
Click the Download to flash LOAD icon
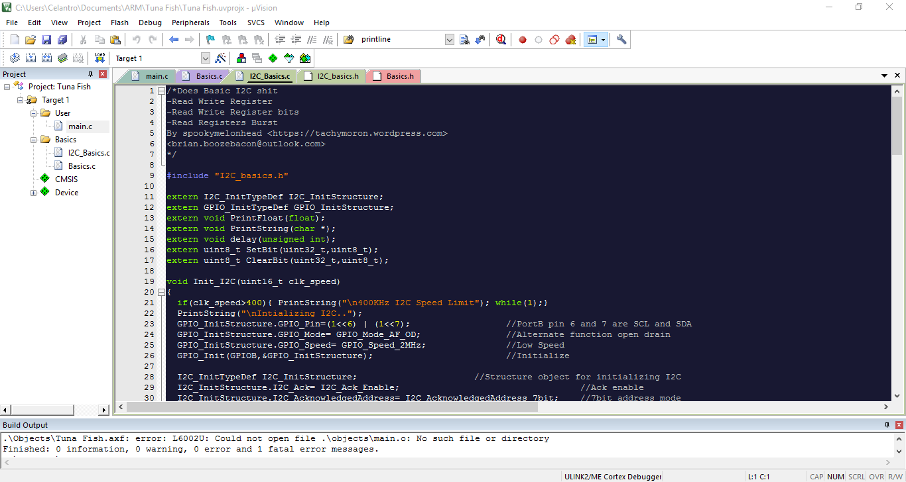tap(99, 58)
